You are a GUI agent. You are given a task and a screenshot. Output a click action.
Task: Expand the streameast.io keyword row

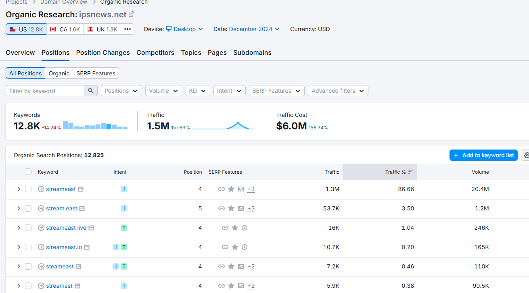tap(19, 247)
